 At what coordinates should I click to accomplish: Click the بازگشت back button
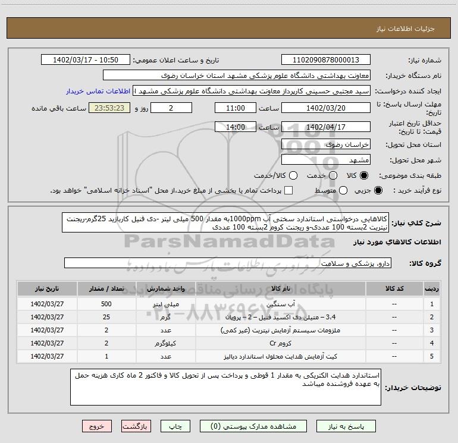pos(136,426)
